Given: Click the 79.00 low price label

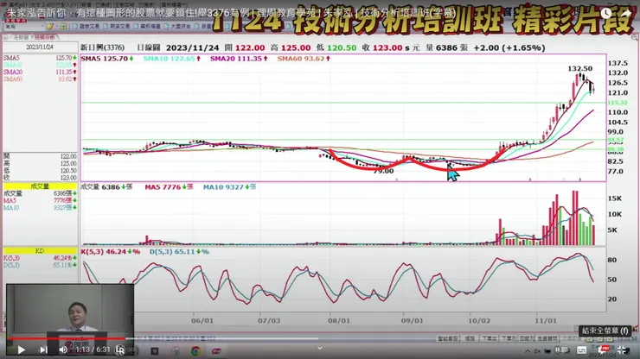Looking at the screenshot, I should click(383, 171).
